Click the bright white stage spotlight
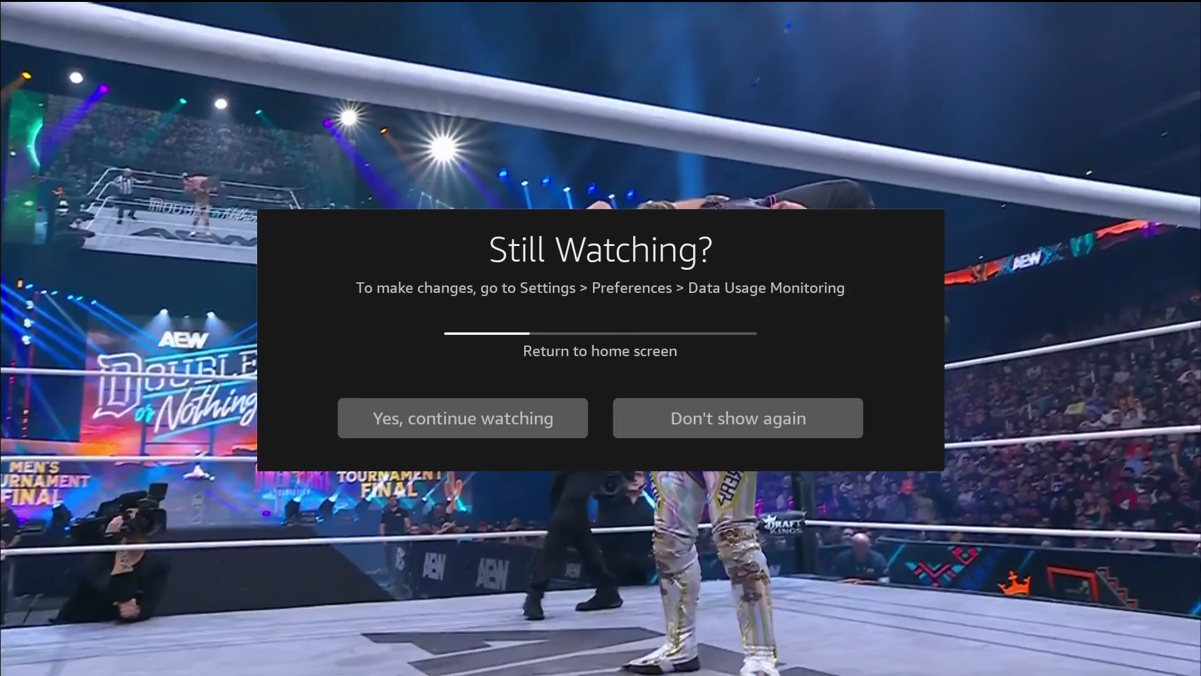Viewport: 1201px width, 676px height. [x=443, y=148]
